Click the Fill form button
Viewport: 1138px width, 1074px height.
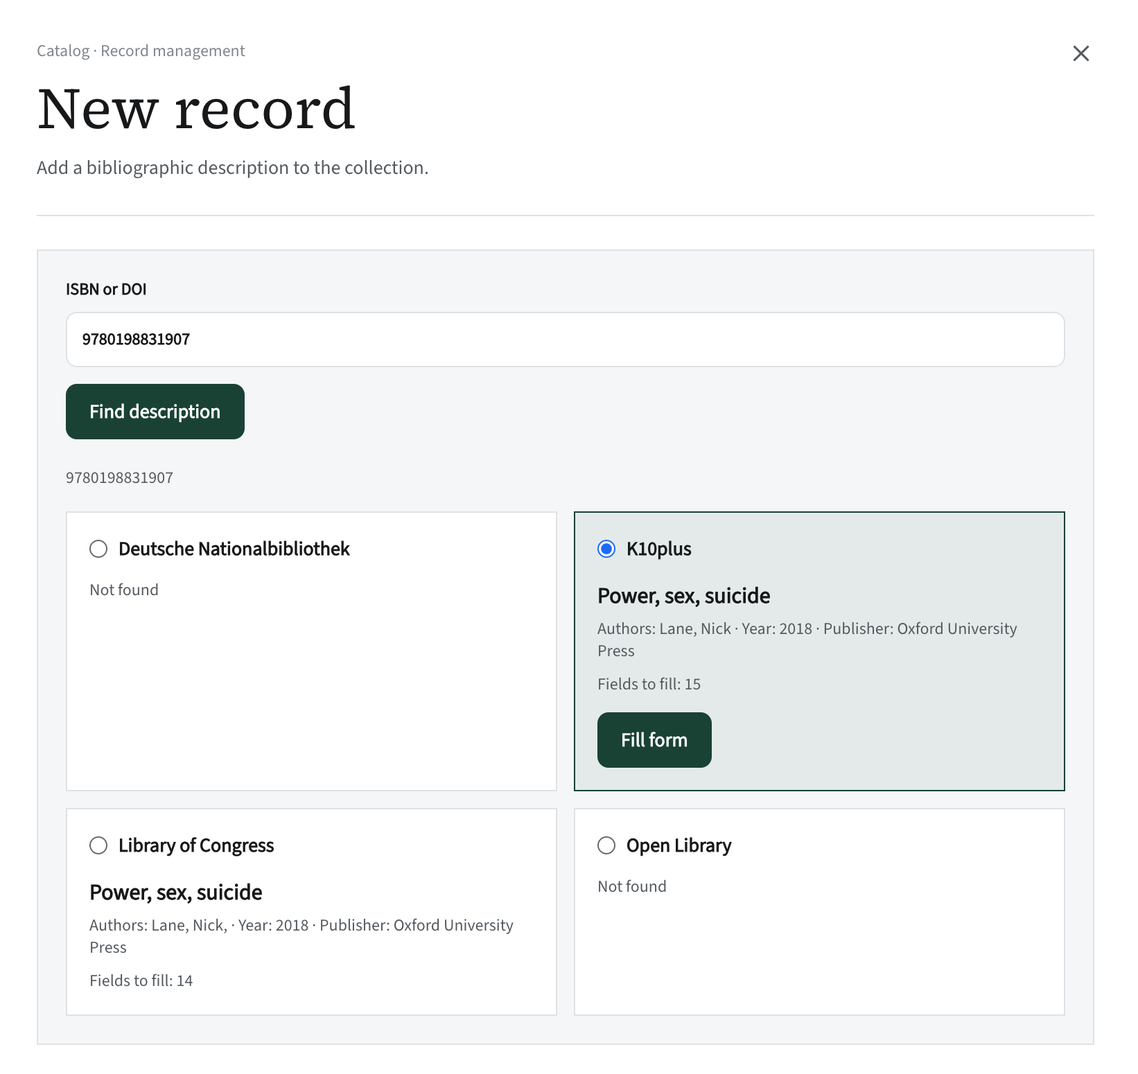[654, 740]
